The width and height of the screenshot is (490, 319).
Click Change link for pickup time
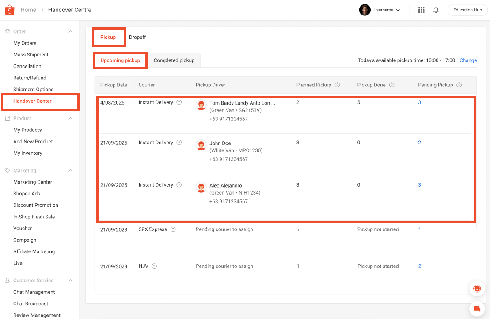[468, 60]
